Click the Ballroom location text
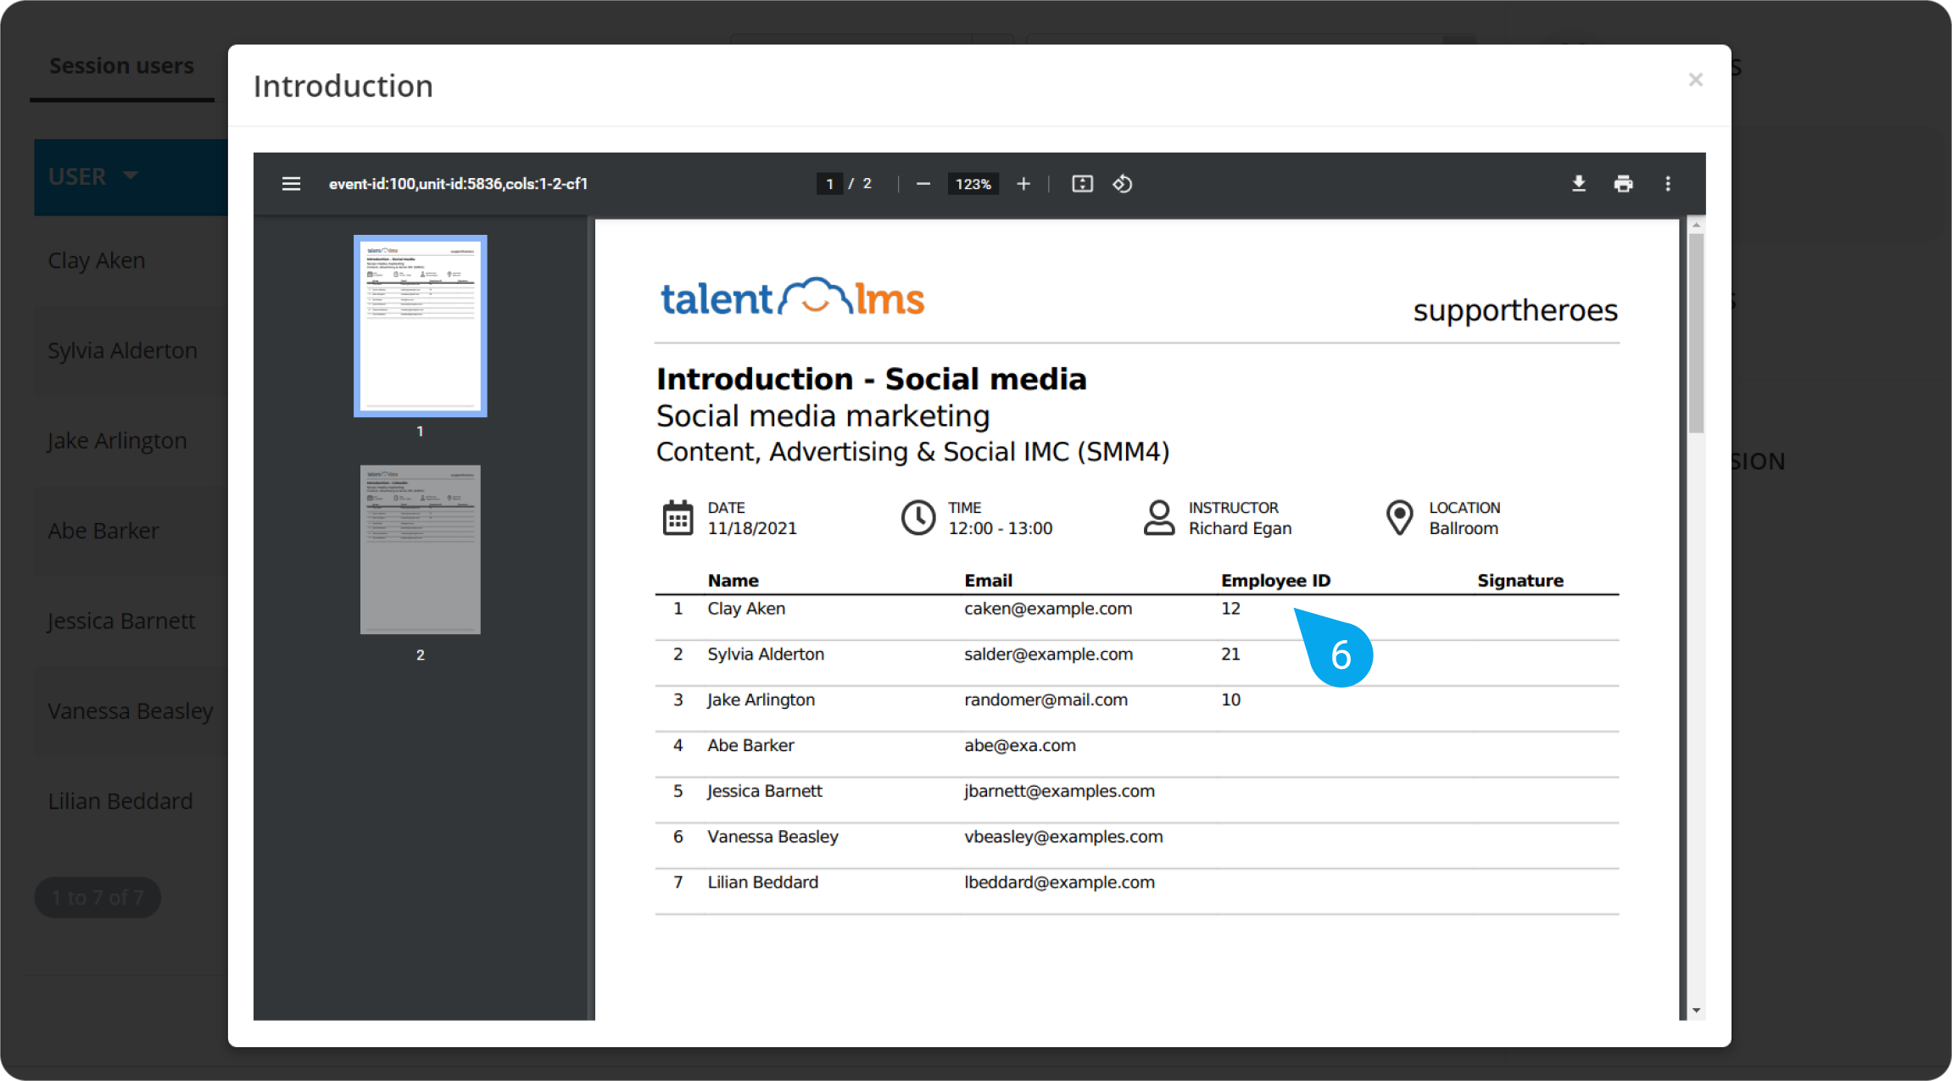 click(x=1464, y=528)
